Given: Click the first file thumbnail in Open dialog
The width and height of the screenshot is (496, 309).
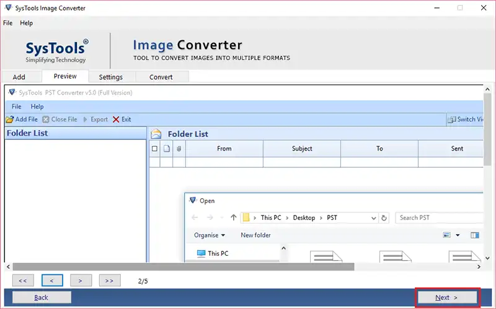Looking at the screenshot, I should (x=326, y=256).
